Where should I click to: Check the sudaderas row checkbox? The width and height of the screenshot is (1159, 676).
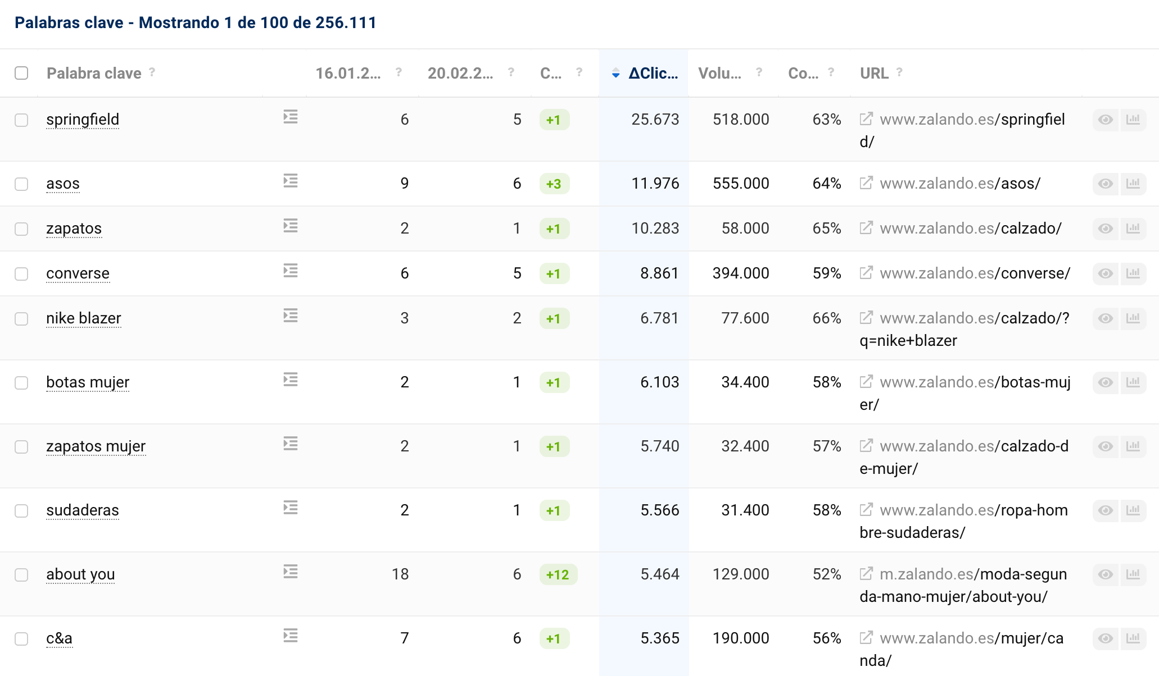pos(21,511)
